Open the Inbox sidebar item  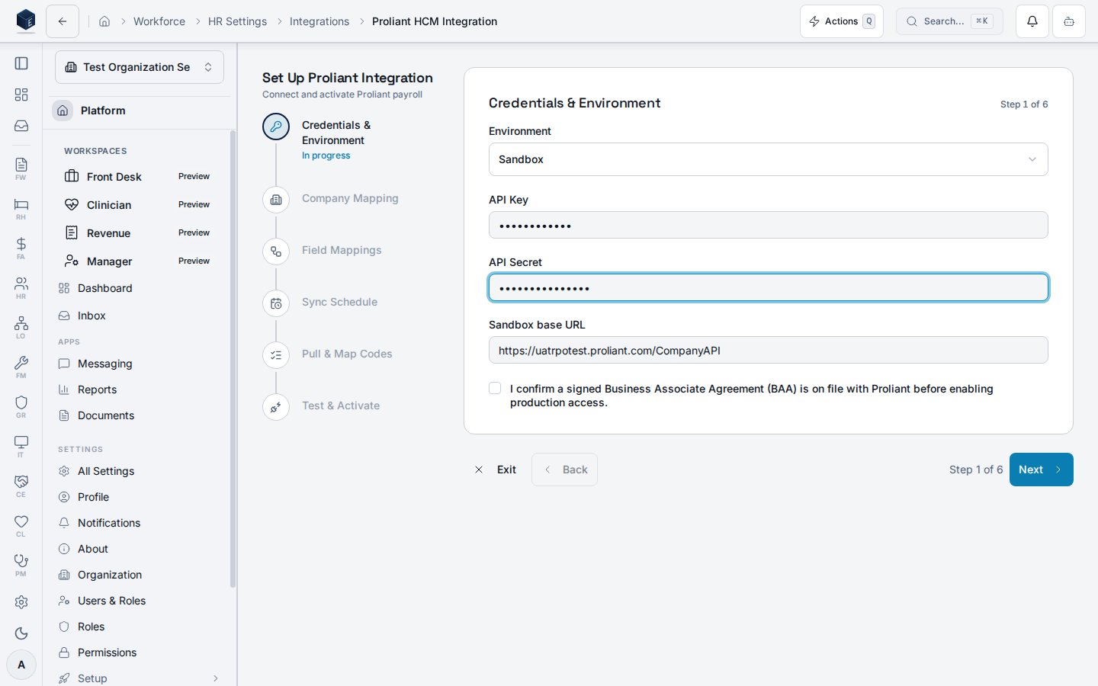click(140, 316)
